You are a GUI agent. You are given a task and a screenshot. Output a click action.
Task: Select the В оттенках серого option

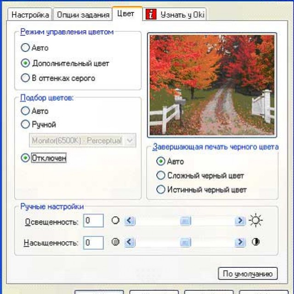click(x=25, y=78)
